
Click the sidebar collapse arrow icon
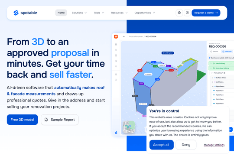click(123, 36)
